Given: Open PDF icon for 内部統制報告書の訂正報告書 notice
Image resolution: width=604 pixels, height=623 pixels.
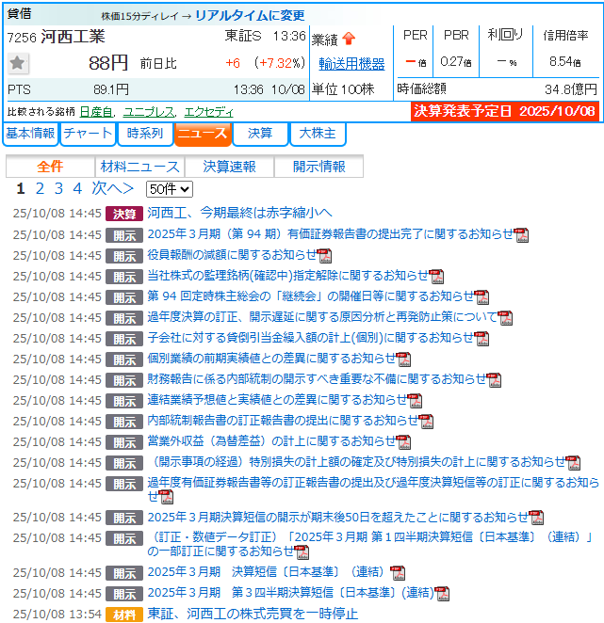Looking at the screenshot, I should (426, 421).
